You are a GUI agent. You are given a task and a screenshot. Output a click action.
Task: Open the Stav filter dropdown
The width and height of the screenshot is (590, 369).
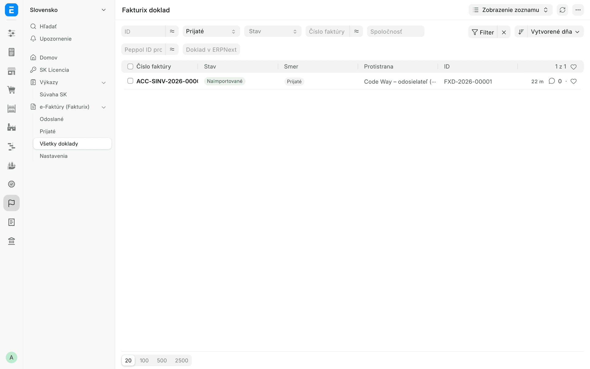point(273,31)
